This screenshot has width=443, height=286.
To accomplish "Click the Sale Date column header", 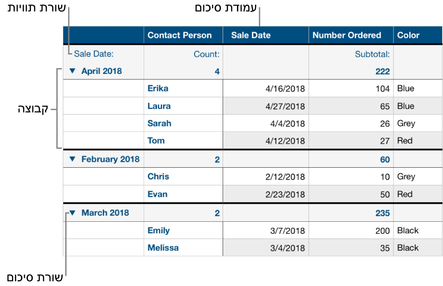I will click(251, 35).
